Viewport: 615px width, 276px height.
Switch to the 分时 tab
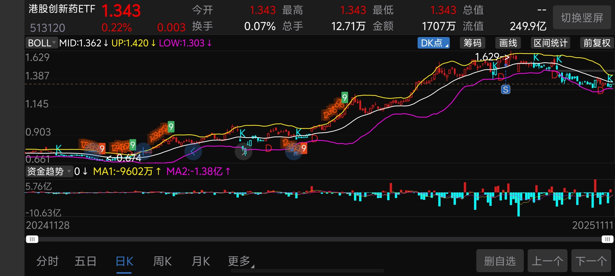tap(48, 261)
